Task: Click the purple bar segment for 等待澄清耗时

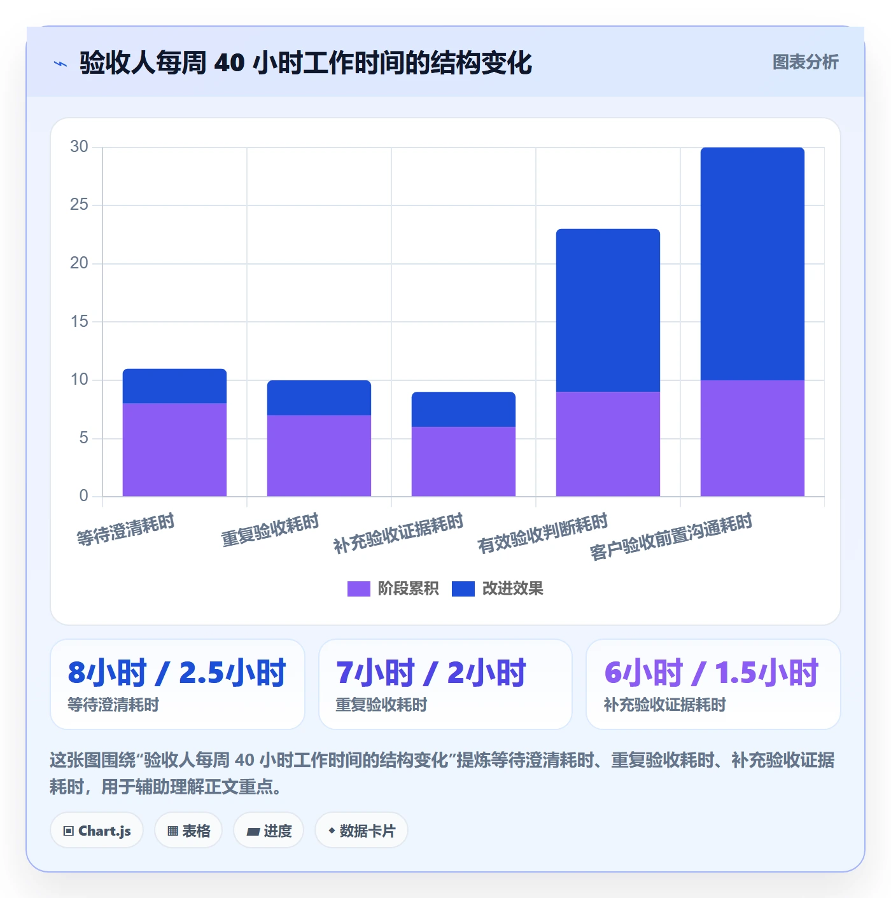Action: pyautogui.click(x=174, y=450)
